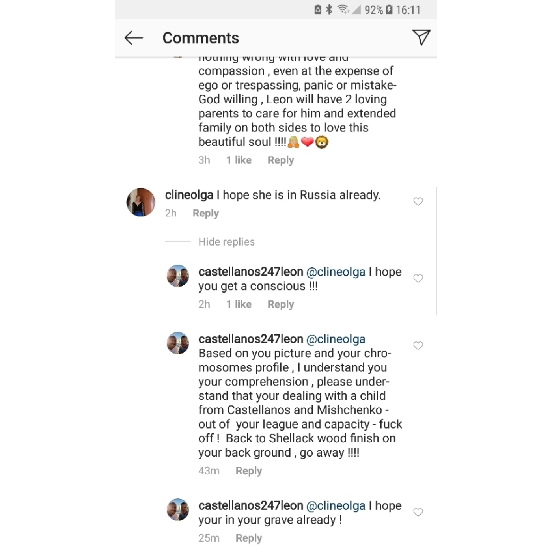Like the 'in your grave' reply heart
552x552 pixels.
tap(418, 512)
